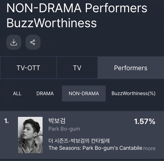Screen dimensions: 164x161
Task: Click the down-arrow tray download symbol
Action: pos(14,42)
